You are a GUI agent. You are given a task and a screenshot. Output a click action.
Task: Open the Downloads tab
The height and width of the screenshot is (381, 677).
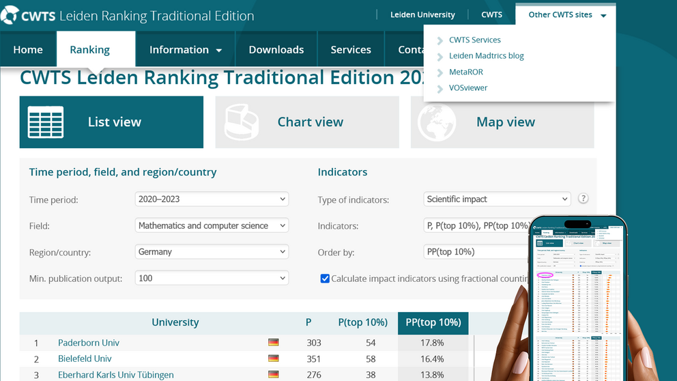[276, 50]
